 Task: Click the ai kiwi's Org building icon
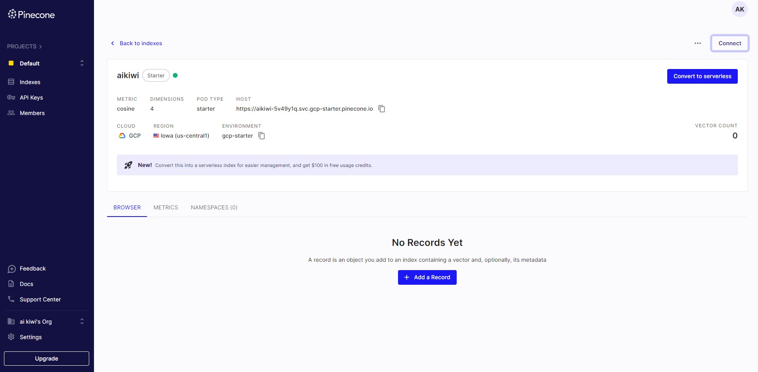click(11, 321)
